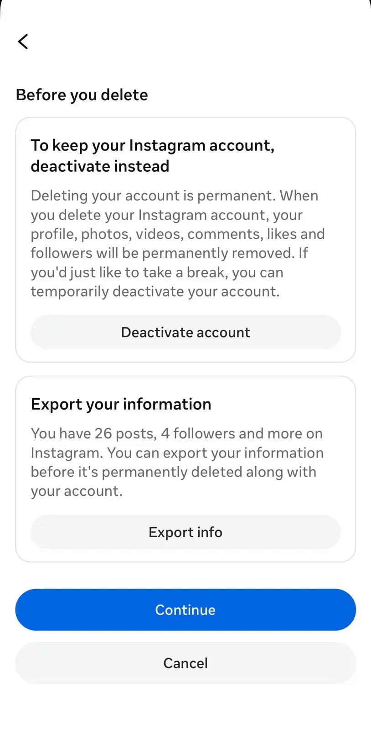Continue with account deletion
The height and width of the screenshot is (729, 371).
tap(185, 610)
